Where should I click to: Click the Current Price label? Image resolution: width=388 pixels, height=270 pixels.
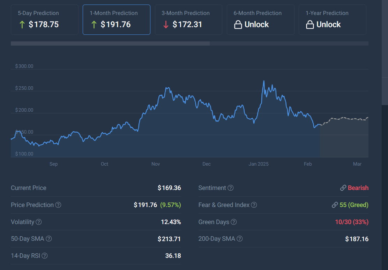click(x=29, y=188)
